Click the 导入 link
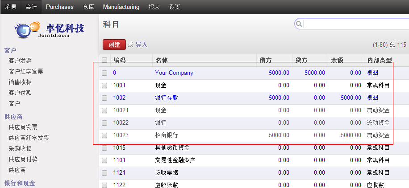Image resolution: width=409 pixels, height=188 pixels. 142,45
